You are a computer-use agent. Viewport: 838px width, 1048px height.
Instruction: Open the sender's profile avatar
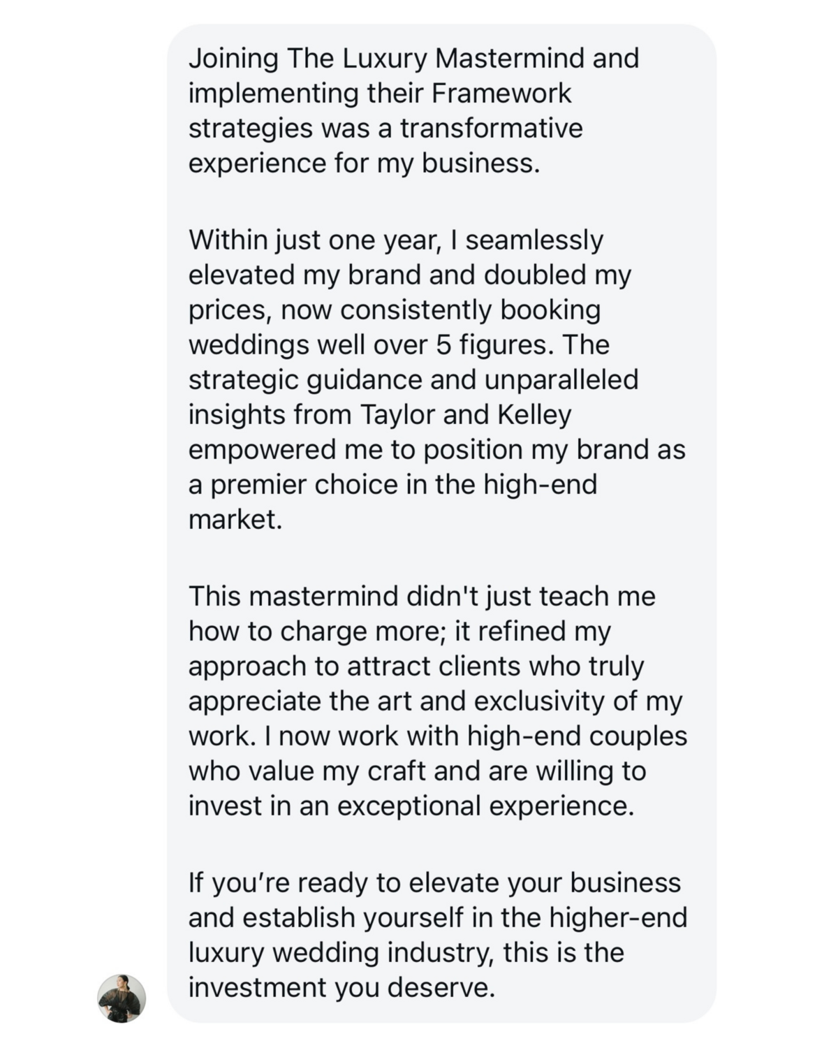(x=122, y=998)
